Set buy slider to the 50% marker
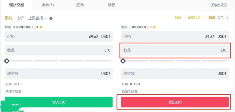The width and height of the screenshot is (235, 112). click(x=59, y=61)
